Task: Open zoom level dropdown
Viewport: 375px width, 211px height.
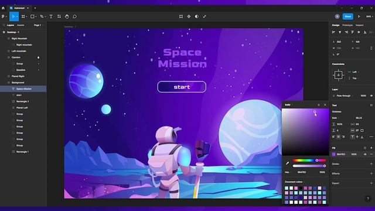Action: click(370, 16)
